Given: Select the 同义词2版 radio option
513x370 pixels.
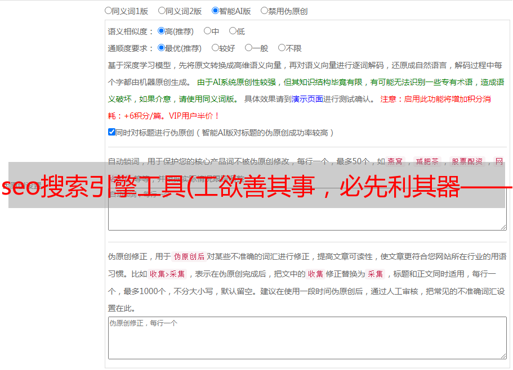Looking at the screenshot, I should (162, 11).
